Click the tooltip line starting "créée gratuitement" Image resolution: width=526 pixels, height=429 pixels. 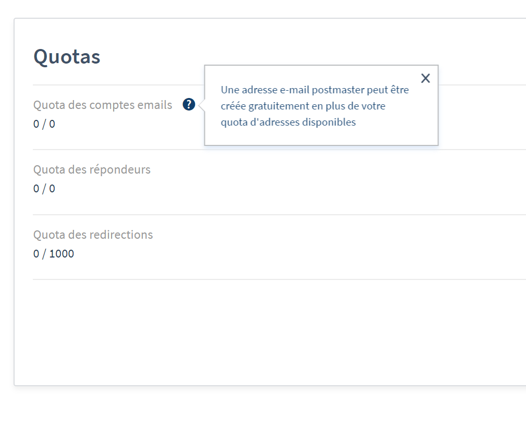(x=303, y=106)
